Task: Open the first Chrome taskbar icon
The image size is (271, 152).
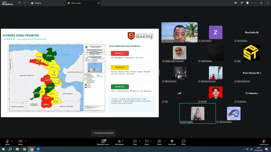Action: 24,149
